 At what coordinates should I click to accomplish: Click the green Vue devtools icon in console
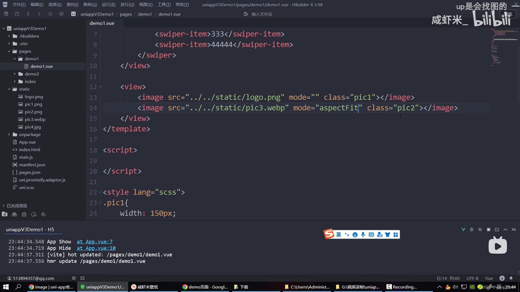(463, 230)
